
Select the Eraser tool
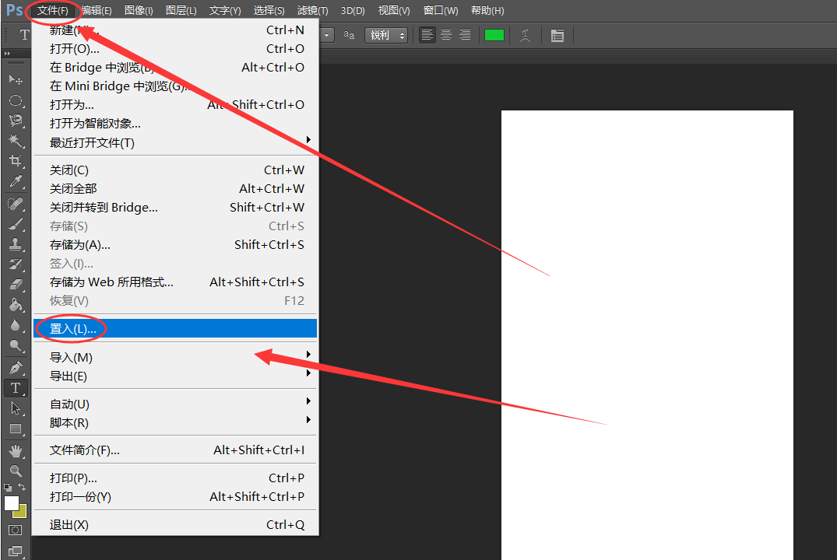(x=16, y=285)
